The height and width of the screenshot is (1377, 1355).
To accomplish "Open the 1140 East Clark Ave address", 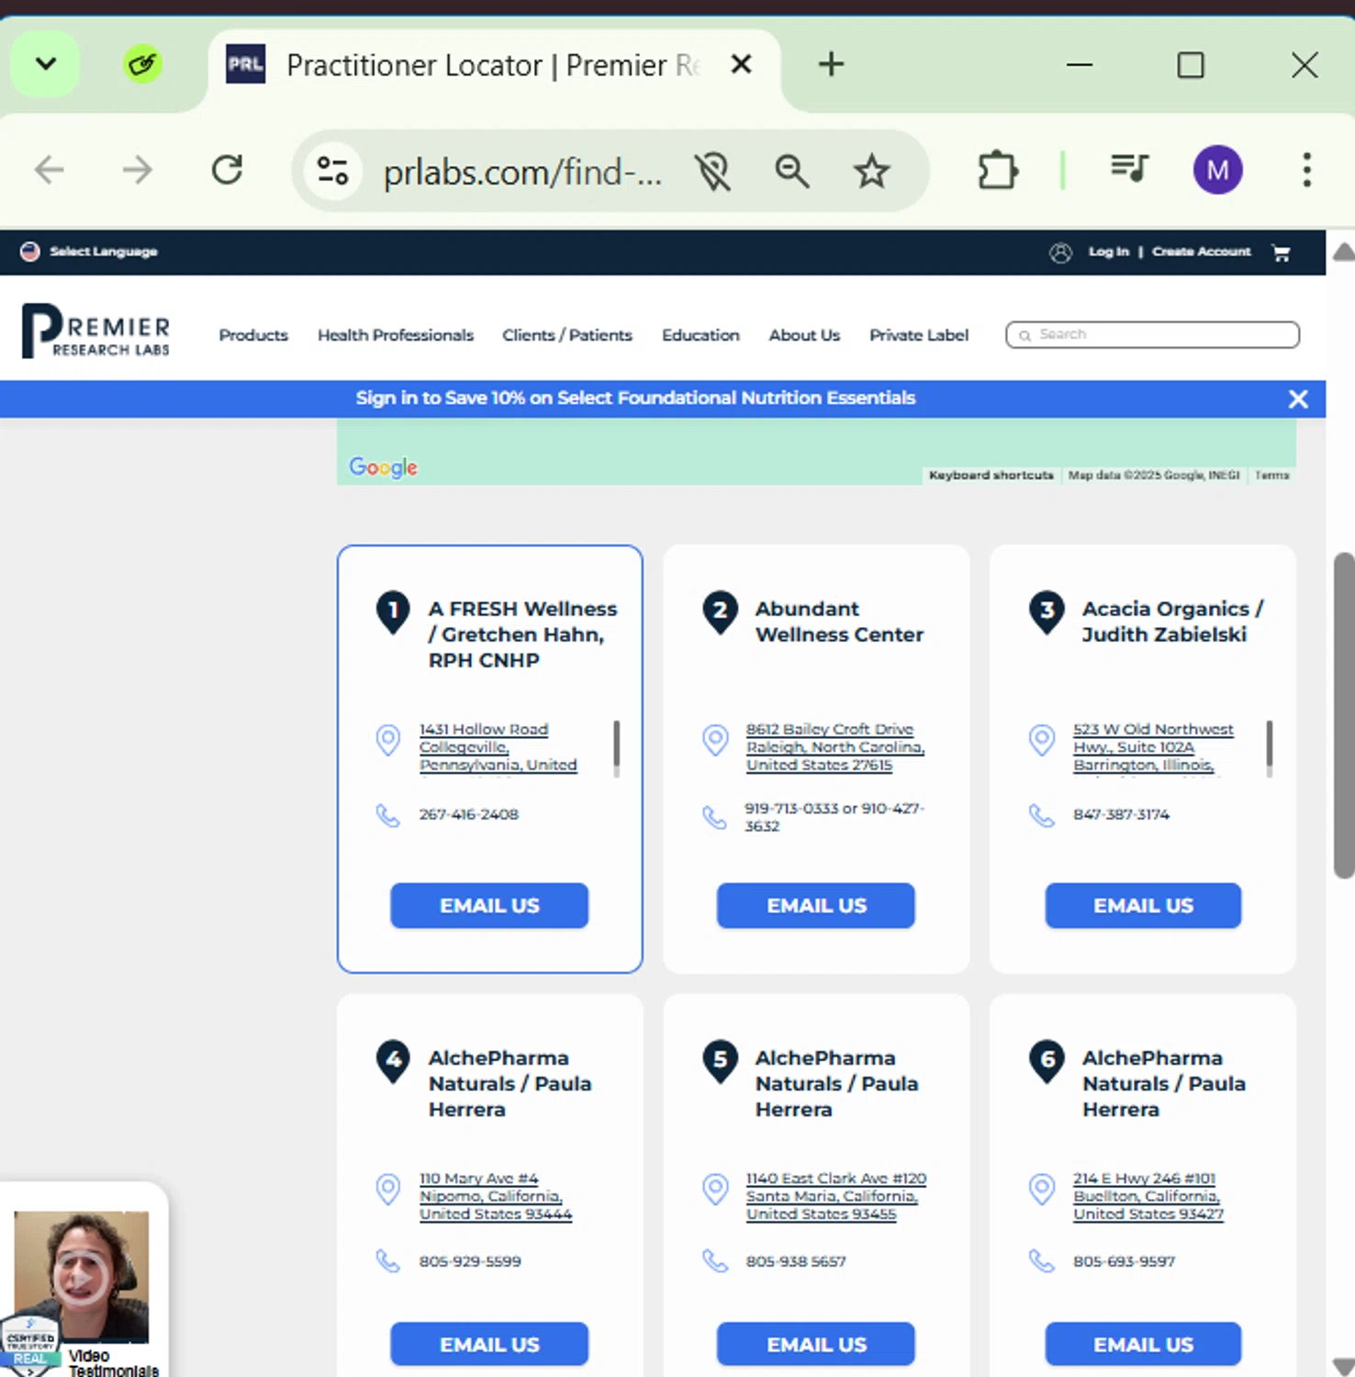I will (x=836, y=1196).
